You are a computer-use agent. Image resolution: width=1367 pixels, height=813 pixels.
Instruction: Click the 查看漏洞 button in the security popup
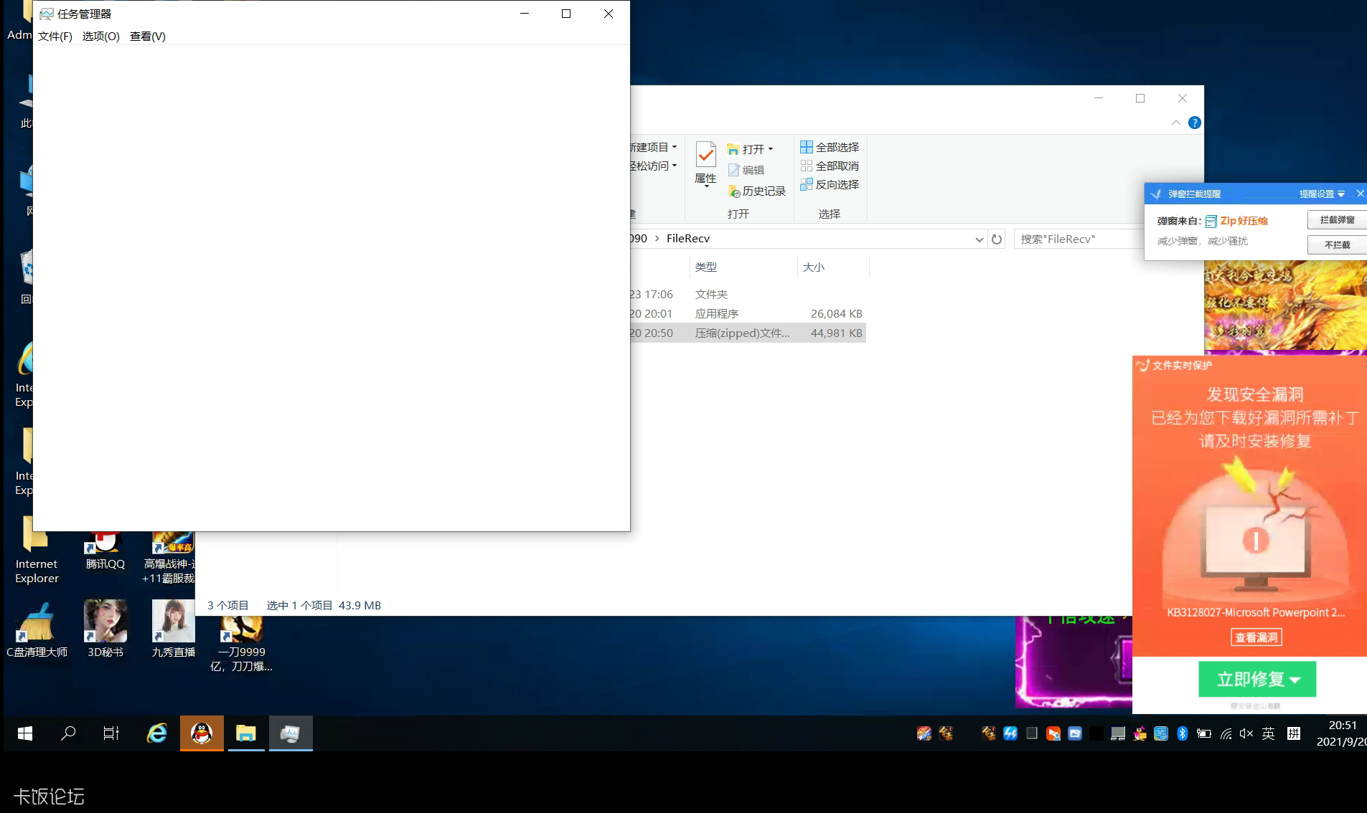tap(1256, 637)
